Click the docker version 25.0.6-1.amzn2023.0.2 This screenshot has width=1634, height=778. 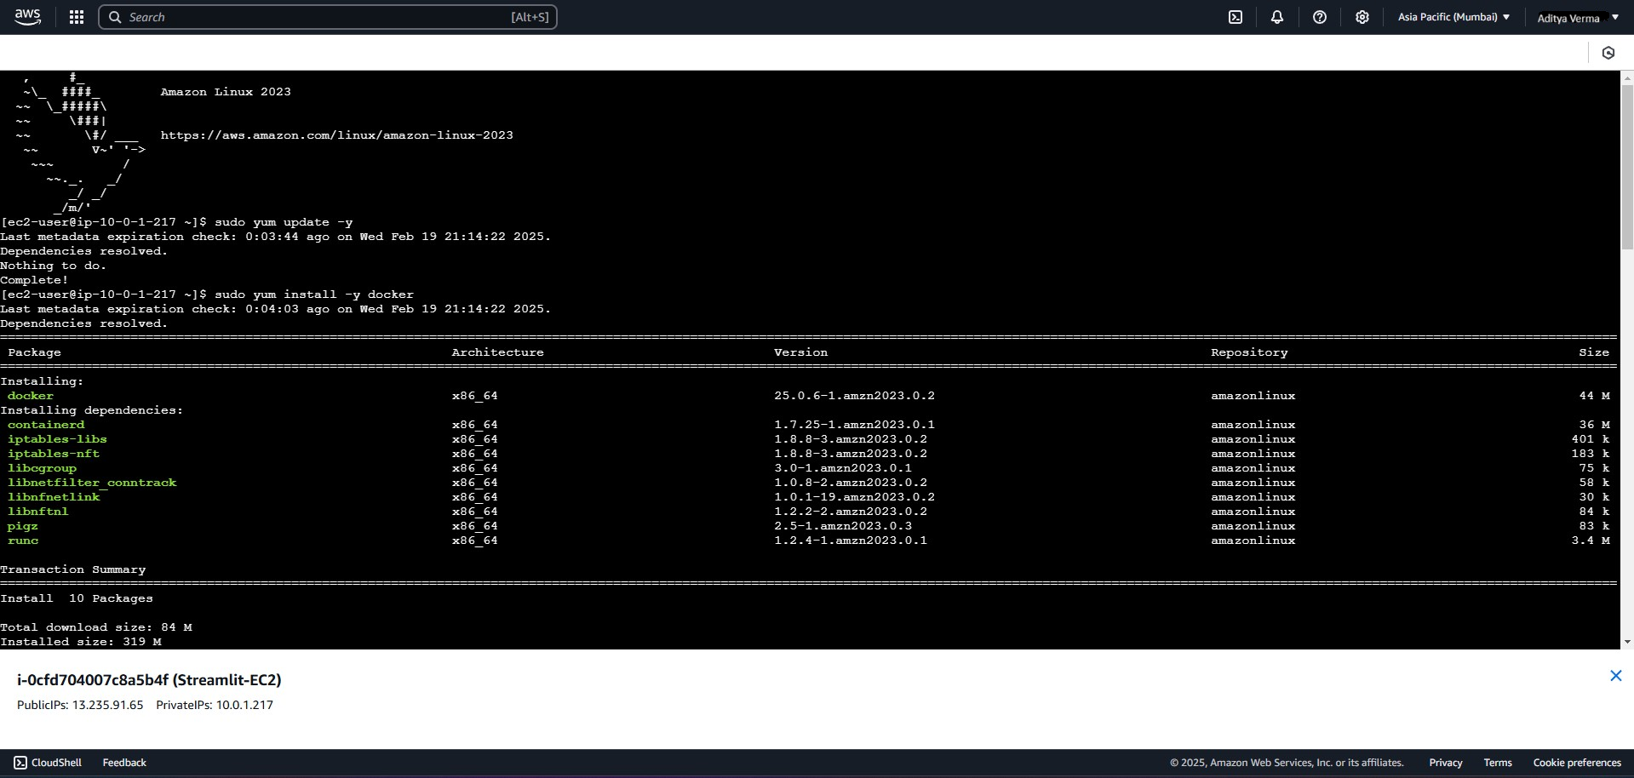click(854, 396)
